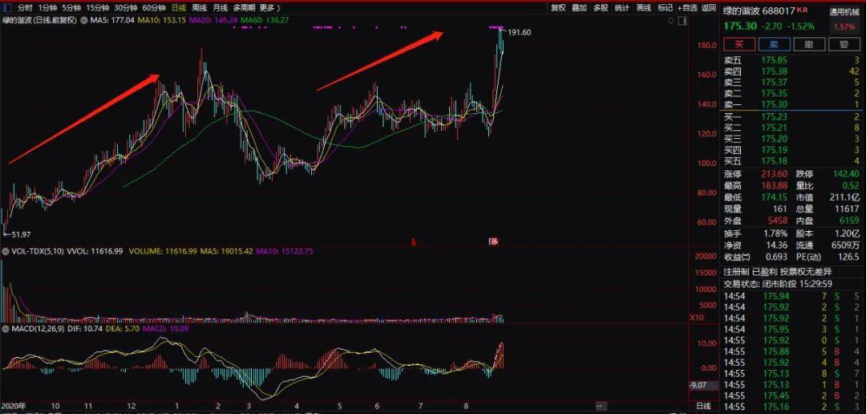Click the 买五 175.18 bid row
866x414 pixels.
(792, 161)
